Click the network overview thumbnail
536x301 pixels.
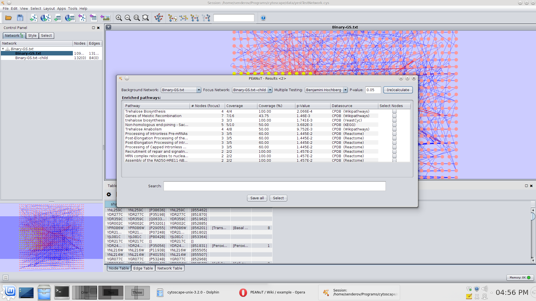[51, 237]
